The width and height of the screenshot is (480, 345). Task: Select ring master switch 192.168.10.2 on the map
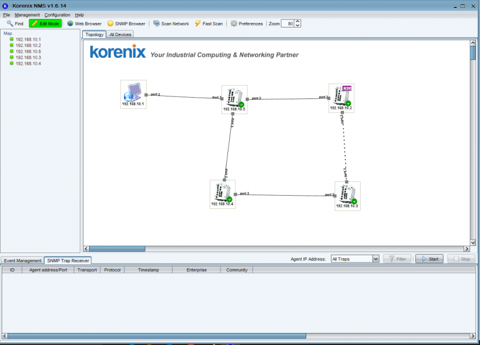coord(341,98)
